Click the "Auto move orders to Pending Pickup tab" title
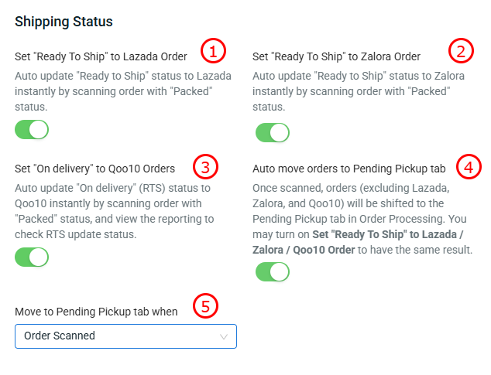 pyautogui.click(x=350, y=168)
